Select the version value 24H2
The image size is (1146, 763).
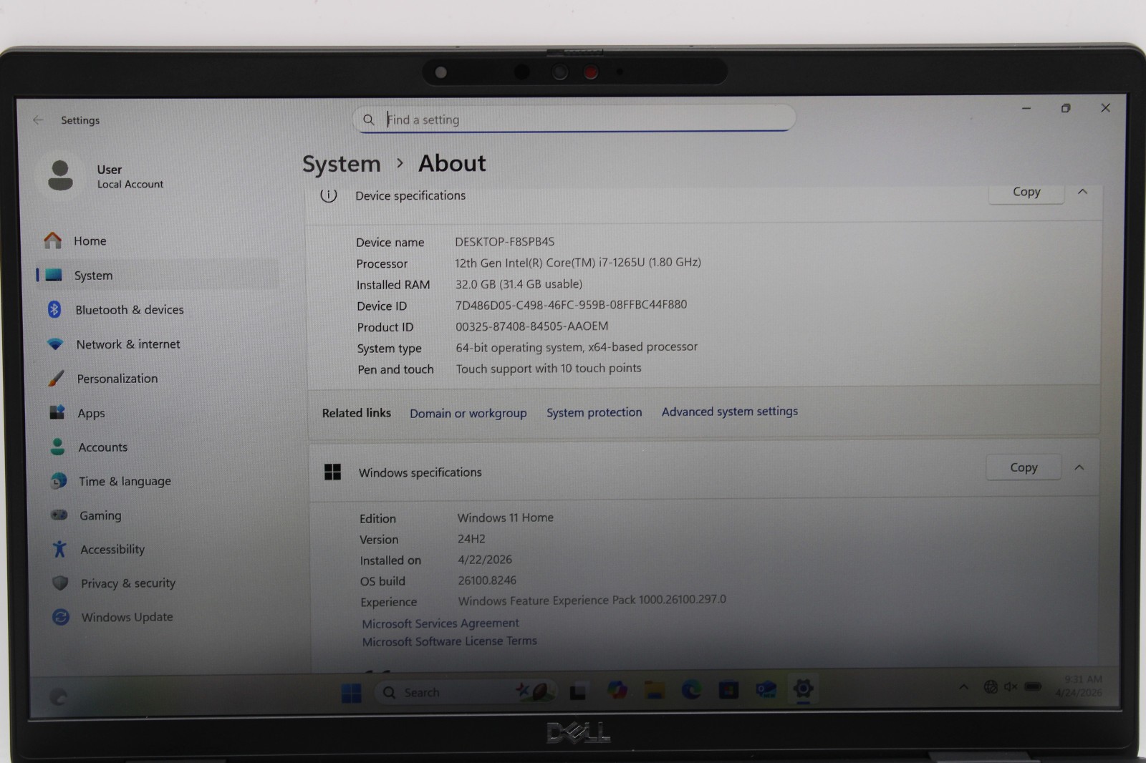tap(471, 539)
